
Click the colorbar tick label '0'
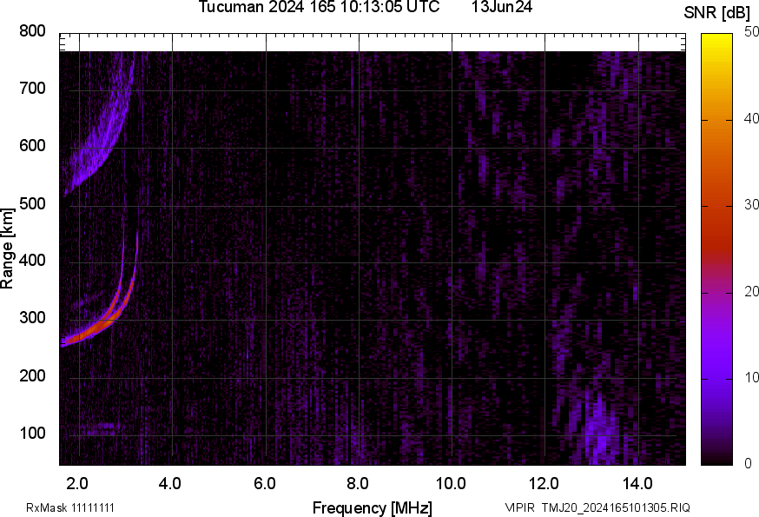pos(749,464)
